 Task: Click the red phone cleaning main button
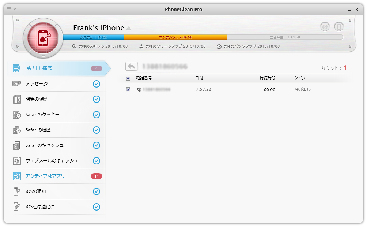(x=43, y=38)
